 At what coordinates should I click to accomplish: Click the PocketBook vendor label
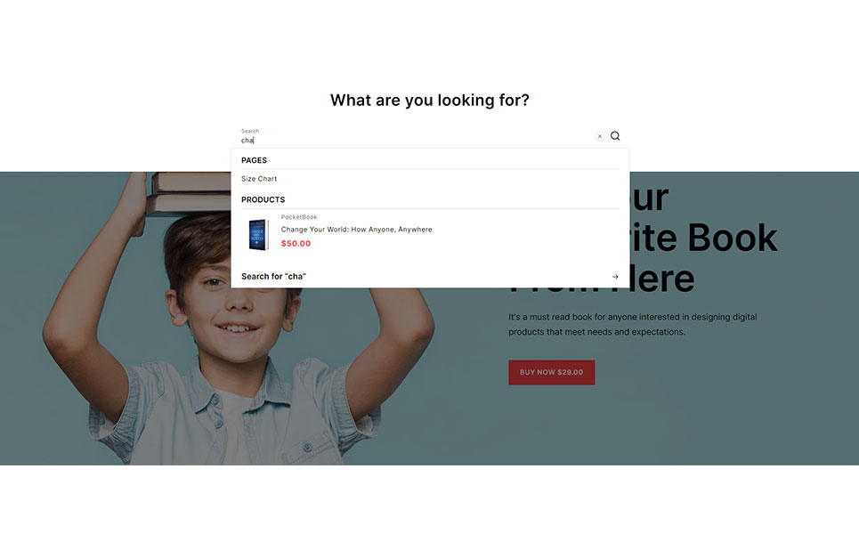pyautogui.click(x=298, y=217)
